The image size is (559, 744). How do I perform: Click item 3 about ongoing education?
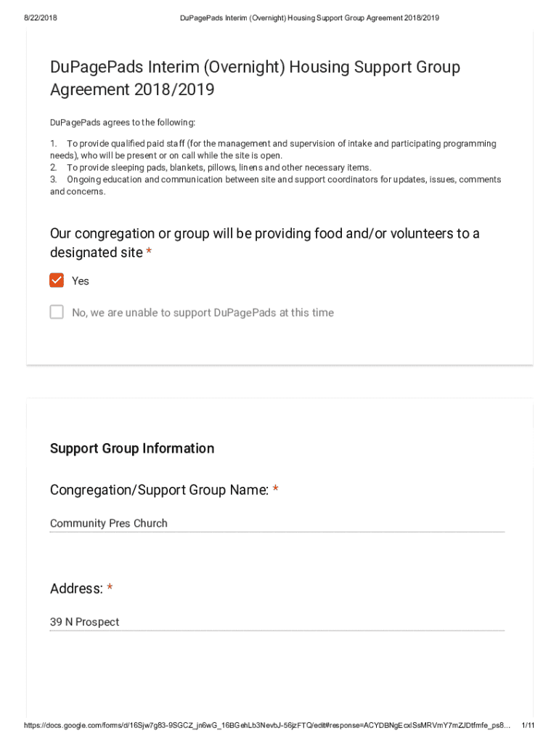click(x=276, y=185)
